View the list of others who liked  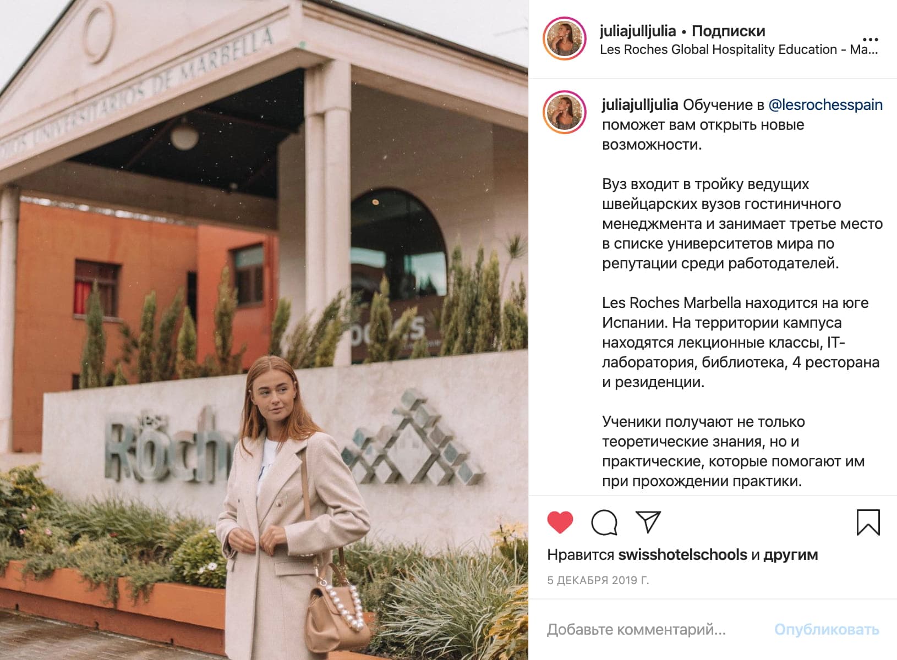pos(790,555)
